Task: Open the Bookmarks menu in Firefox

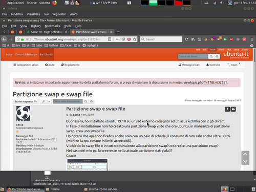Action: (52, 26)
